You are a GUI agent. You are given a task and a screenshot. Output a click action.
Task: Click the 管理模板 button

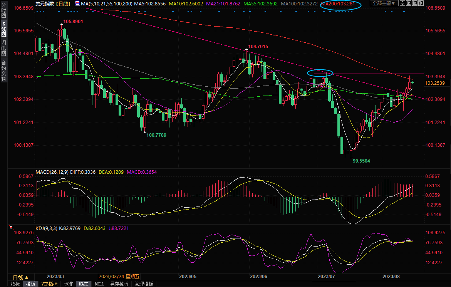click(144, 284)
